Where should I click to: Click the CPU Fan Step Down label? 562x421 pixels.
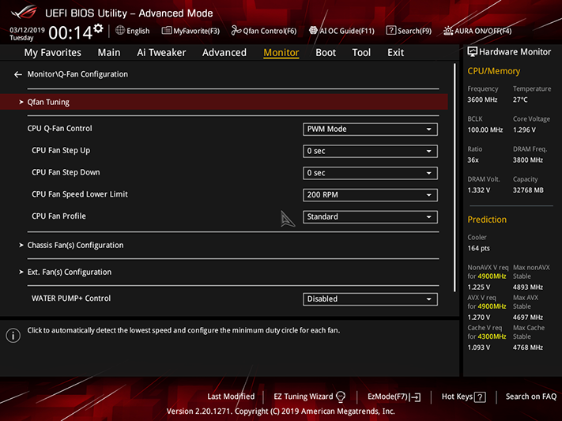[66, 172]
